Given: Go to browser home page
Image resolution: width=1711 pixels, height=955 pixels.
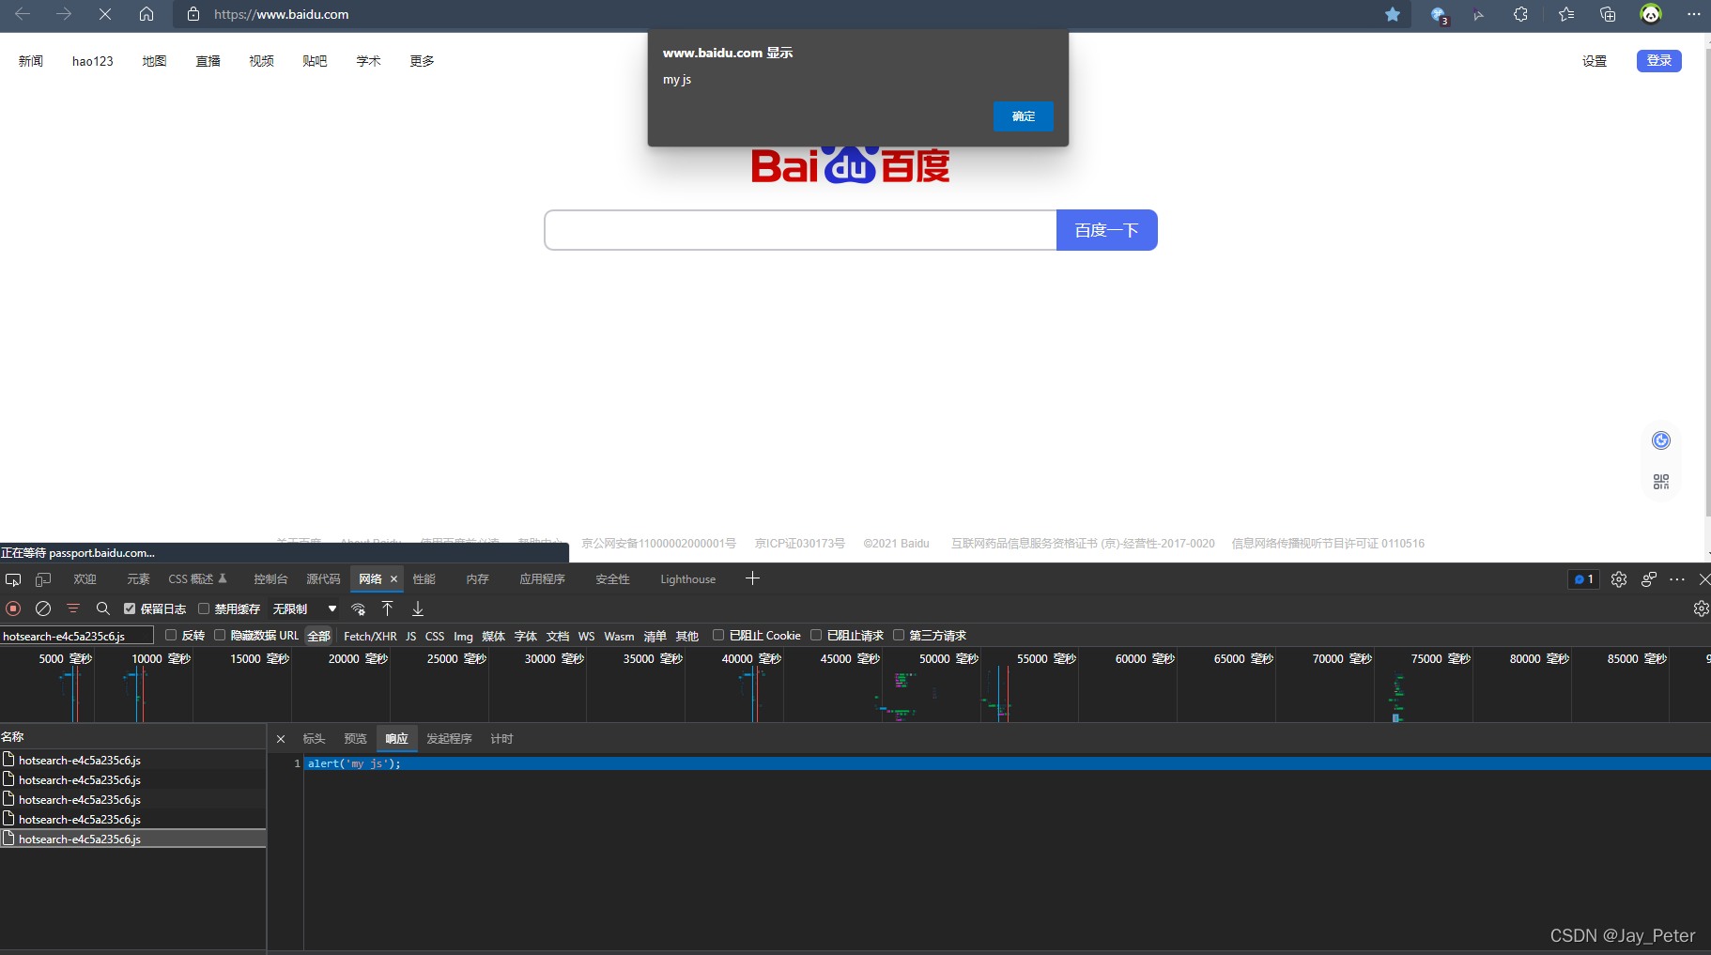Looking at the screenshot, I should [146, 14].
